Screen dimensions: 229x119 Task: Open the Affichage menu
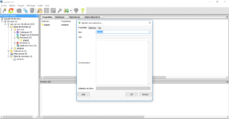point(31,5)
